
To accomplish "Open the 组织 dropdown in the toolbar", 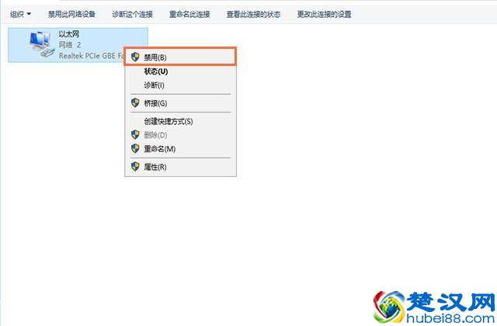I will (20, 14).
